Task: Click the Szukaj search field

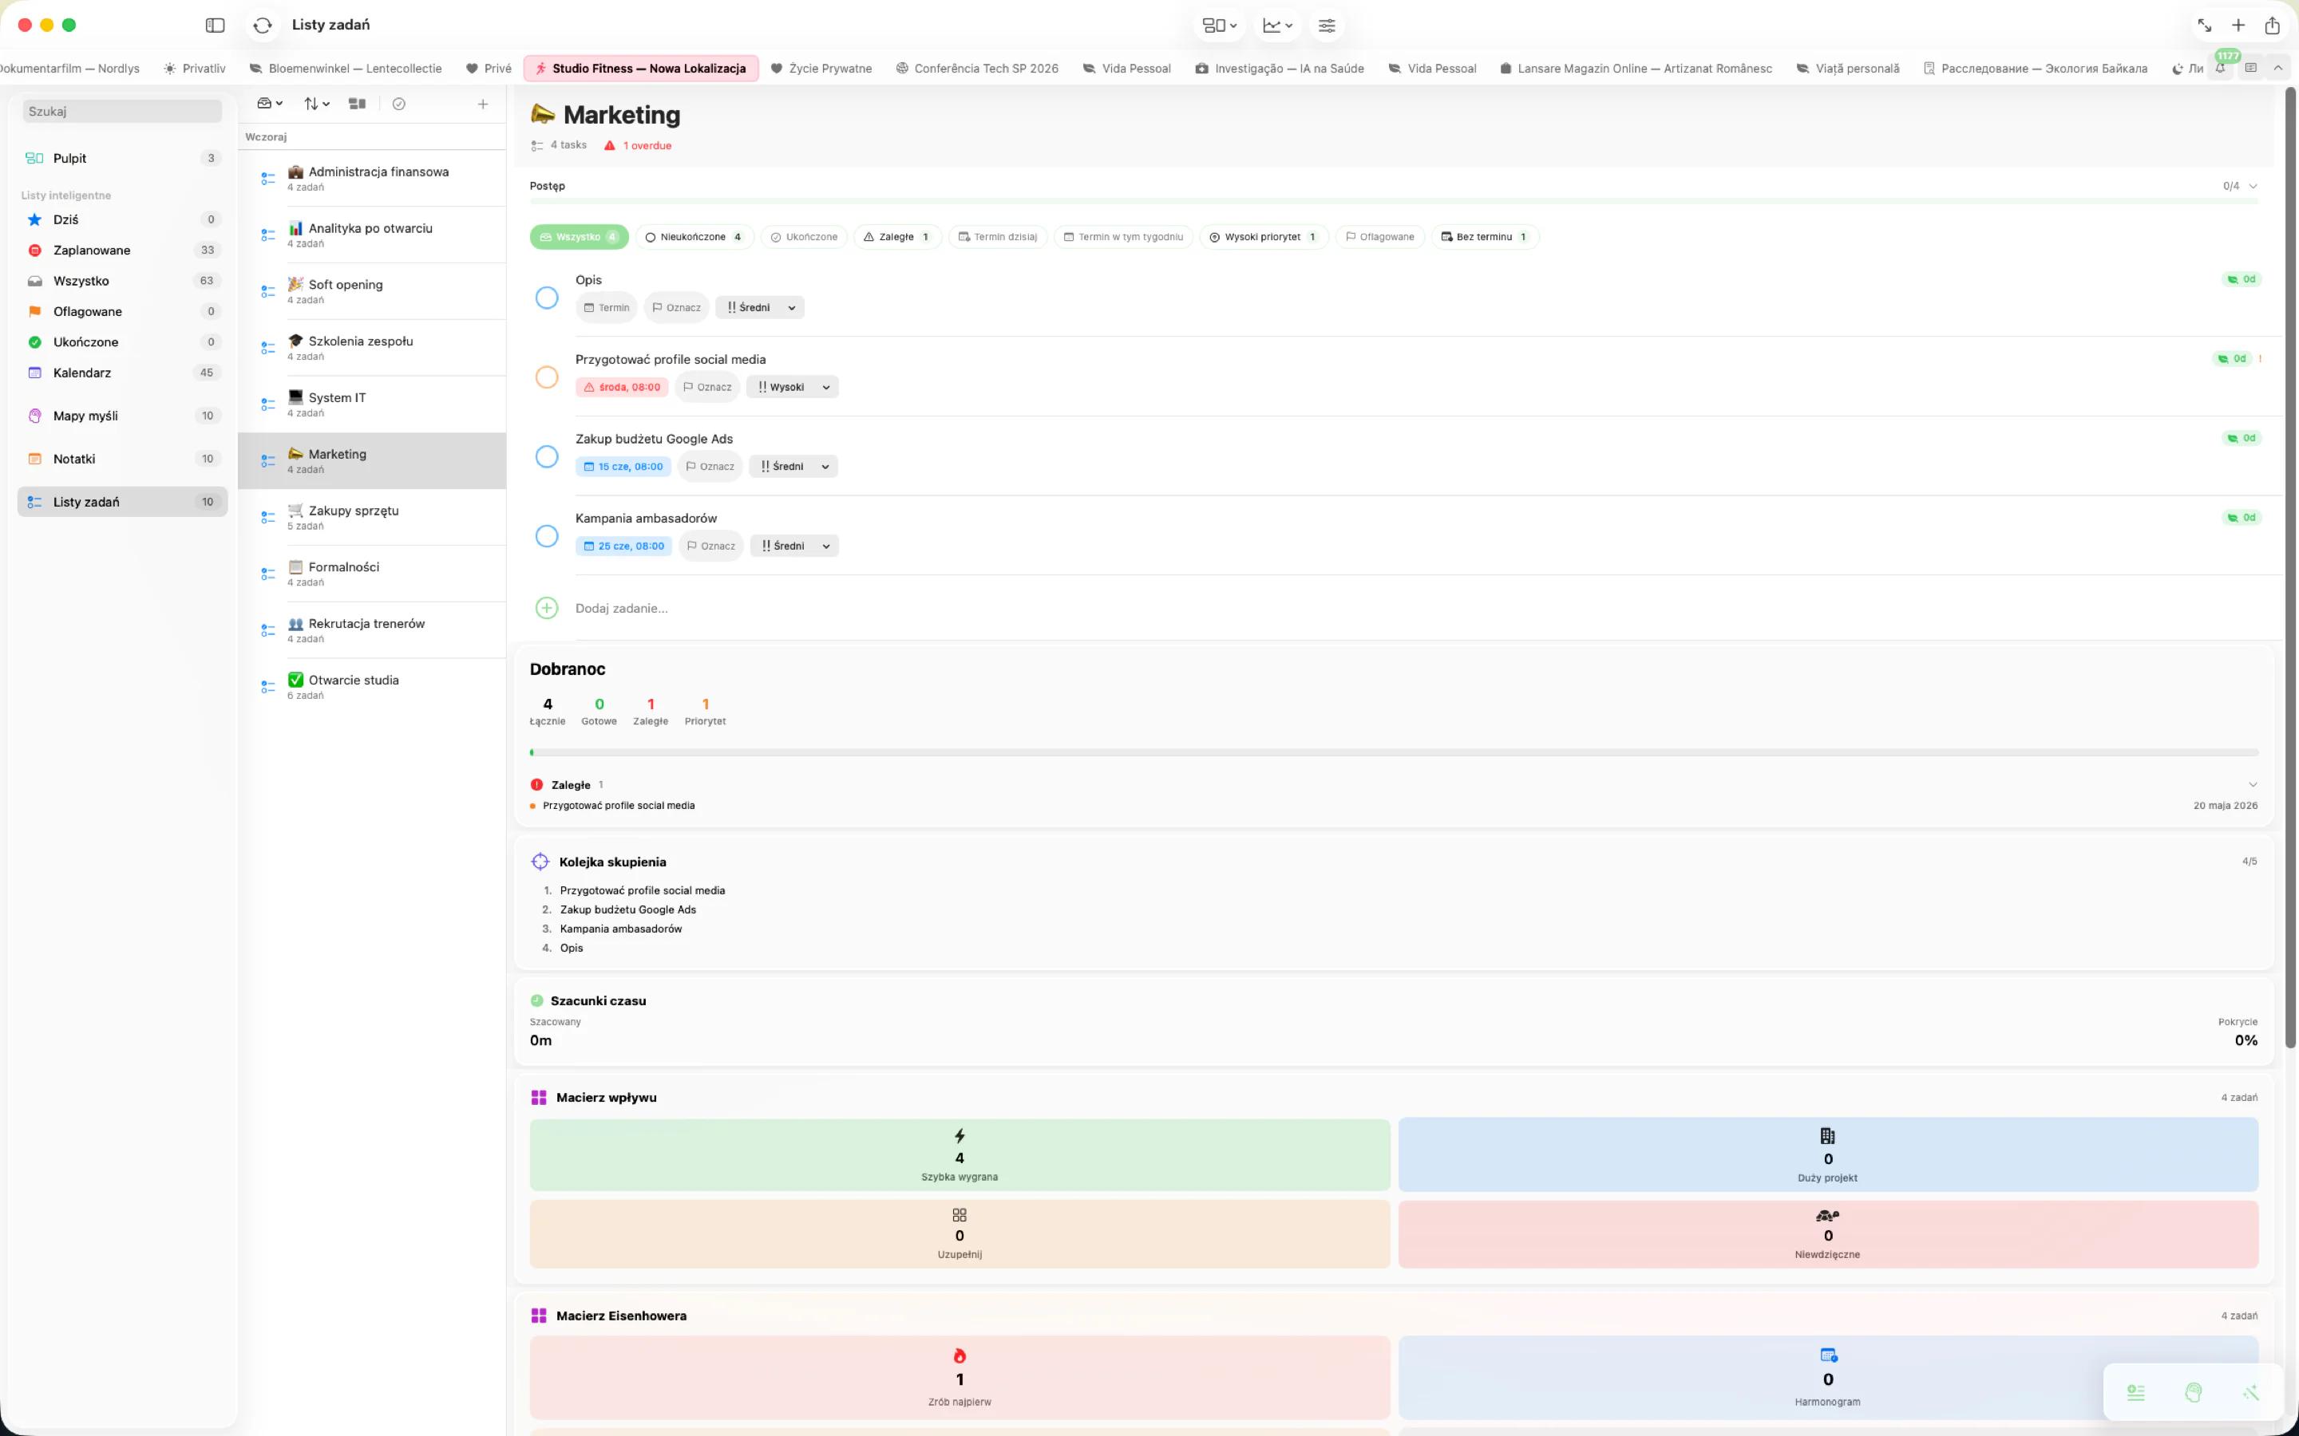Action: click(x=121, y=111)
